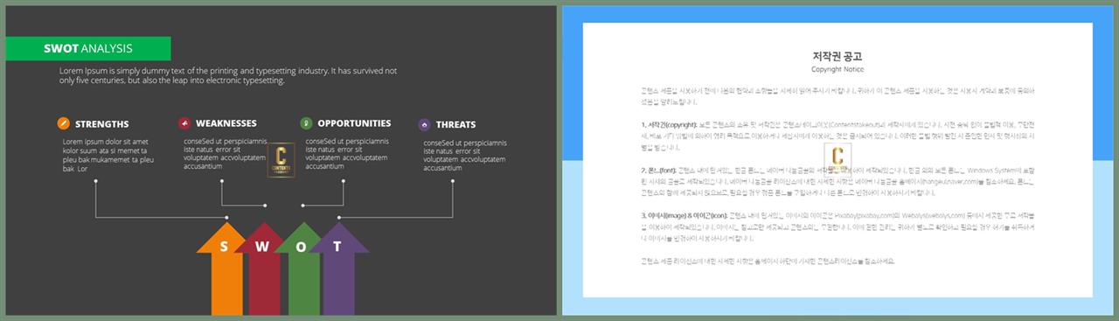Select the purple T arrow shape
Screen dimensions: 1119x321
tap(339, 269)
